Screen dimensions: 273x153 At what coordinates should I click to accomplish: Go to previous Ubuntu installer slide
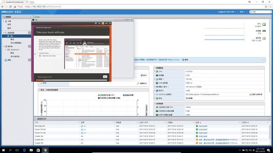click(35, 54)
